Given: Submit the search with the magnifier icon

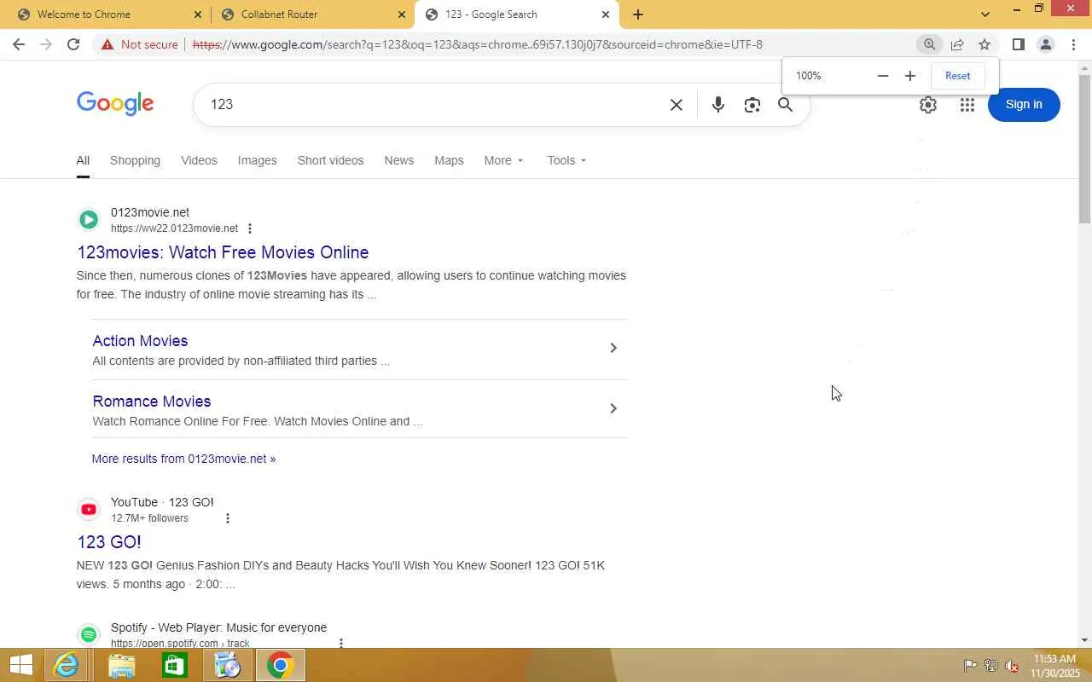Looking at the screenshot, I should (x=785, y=105).
